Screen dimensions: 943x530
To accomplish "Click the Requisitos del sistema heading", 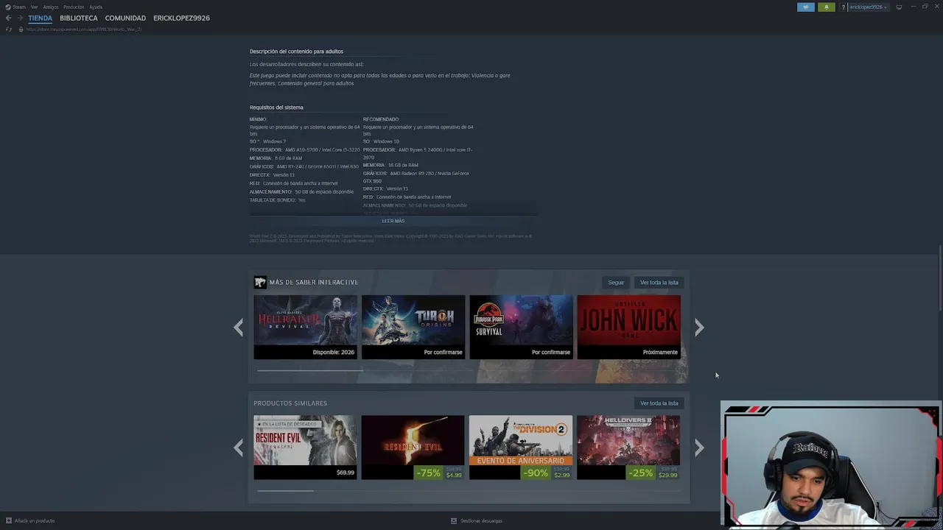I will tap(276, 107).
